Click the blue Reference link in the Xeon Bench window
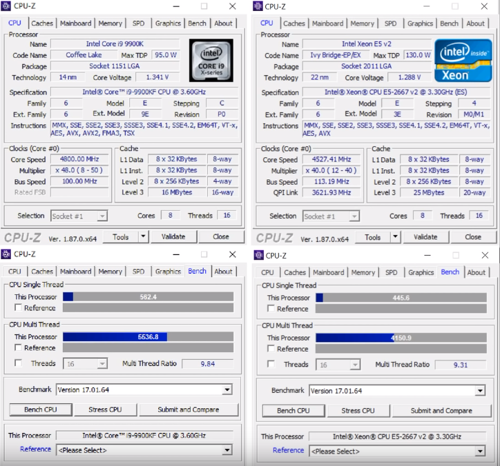Screen dimensions: 500x466 pyautogui.click(x=288, y=450)
